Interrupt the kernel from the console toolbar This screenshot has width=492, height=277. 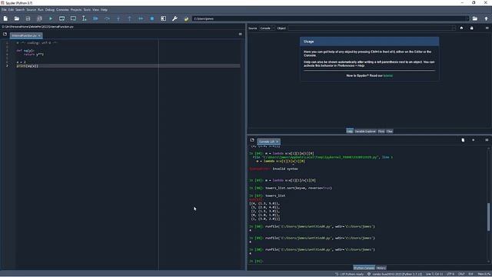474,140
